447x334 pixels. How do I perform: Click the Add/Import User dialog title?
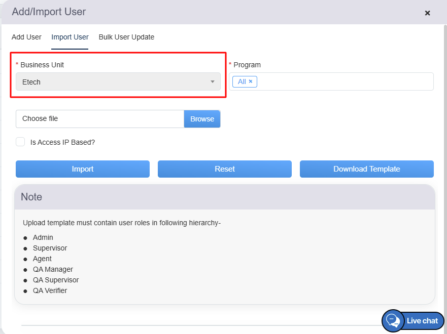coord(49,12)
